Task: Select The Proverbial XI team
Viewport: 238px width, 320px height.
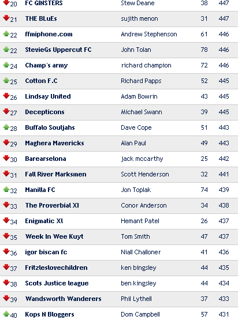Action: click(52, 205)
